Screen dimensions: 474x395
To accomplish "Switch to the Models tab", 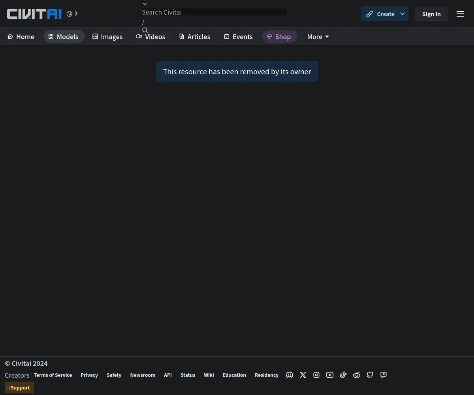I will (64, 36).
